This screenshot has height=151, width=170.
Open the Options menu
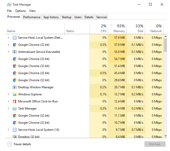click(x=20, y=11)
